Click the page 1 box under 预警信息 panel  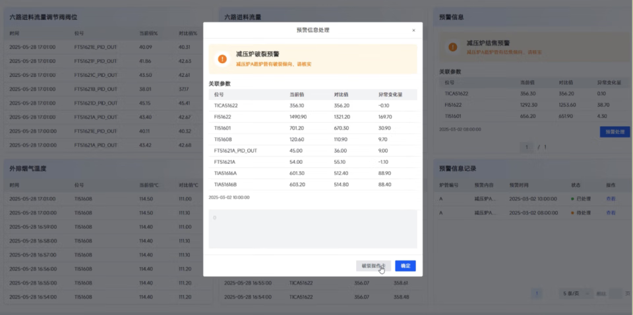526,147
